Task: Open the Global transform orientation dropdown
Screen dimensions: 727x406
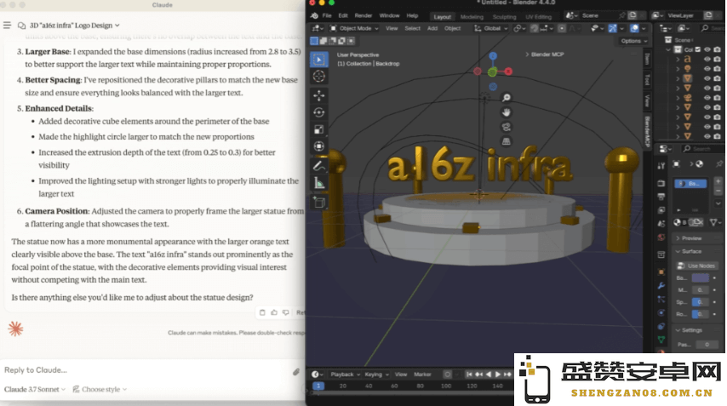Action: pyautogui.click(x=491, y=28)
